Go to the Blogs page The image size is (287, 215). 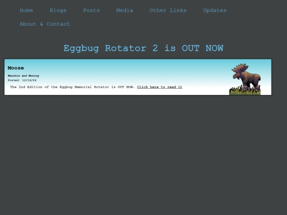(58, 11)
